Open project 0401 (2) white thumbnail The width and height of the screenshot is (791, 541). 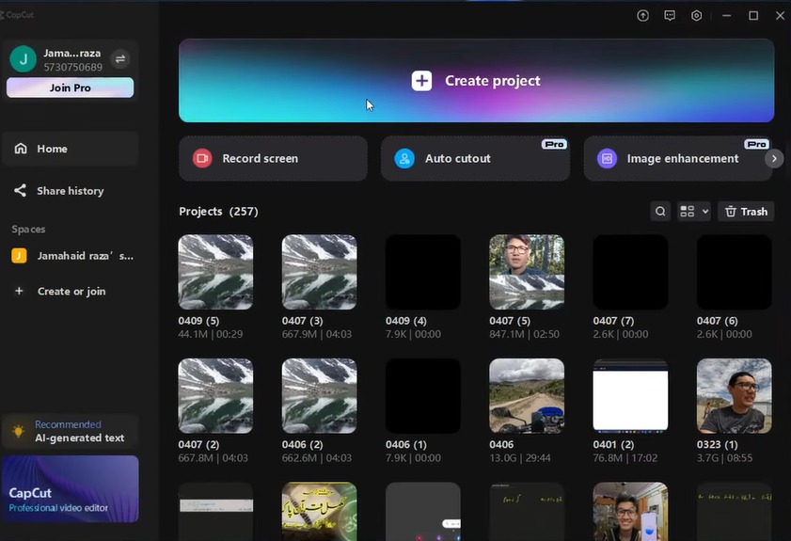630,396
